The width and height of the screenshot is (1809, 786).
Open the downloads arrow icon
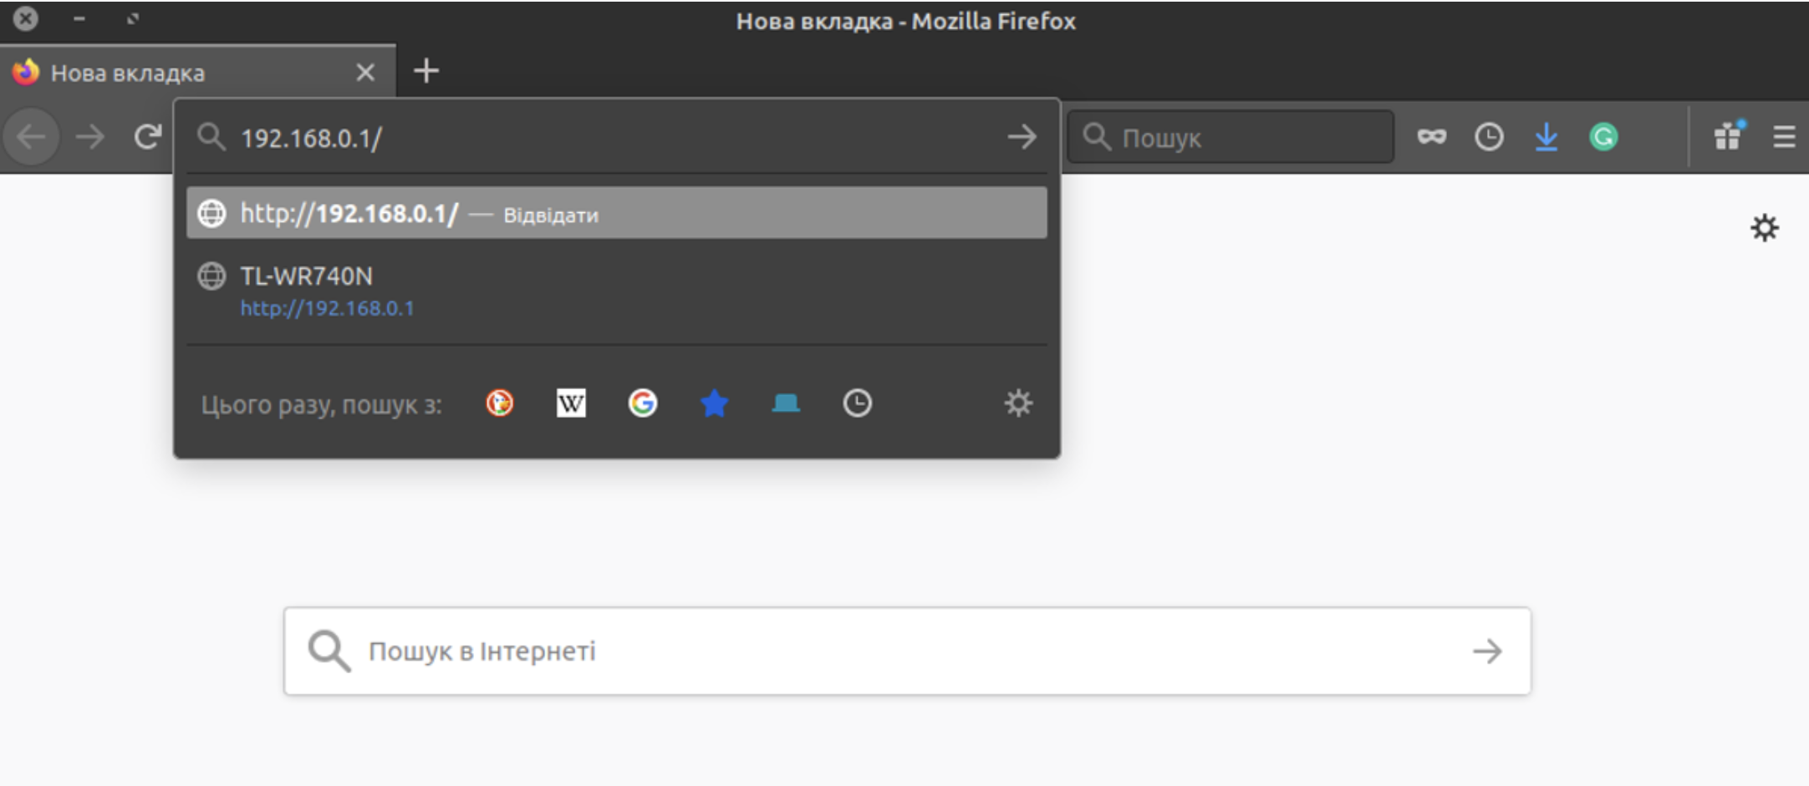click(1546, 137)
